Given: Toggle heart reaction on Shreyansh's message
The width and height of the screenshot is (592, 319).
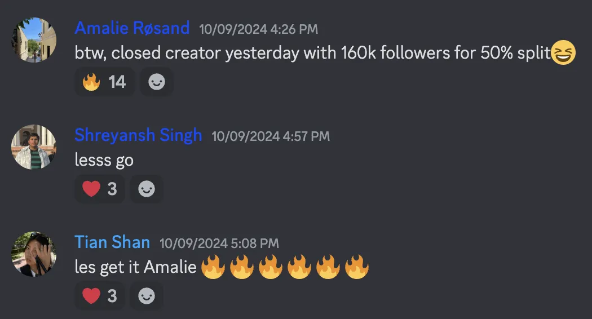Looking at the screenshot, I should tap(100, 189).
